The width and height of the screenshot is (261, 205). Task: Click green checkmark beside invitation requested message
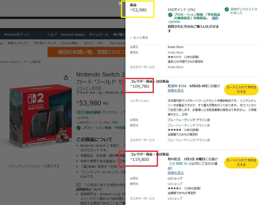[227, 9]
